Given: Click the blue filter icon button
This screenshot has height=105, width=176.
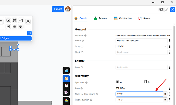Looking at the screenshot, I should click(x=29, y=33).
